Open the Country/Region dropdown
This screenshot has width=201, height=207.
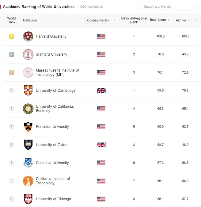click(101, 20)
